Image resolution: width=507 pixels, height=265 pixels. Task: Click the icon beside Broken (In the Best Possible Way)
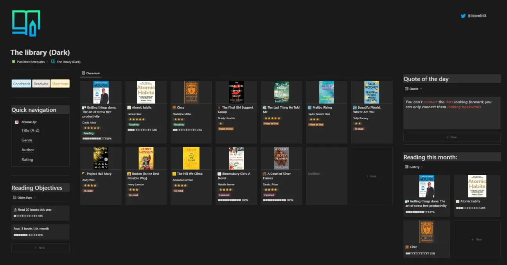coord(129,174)
